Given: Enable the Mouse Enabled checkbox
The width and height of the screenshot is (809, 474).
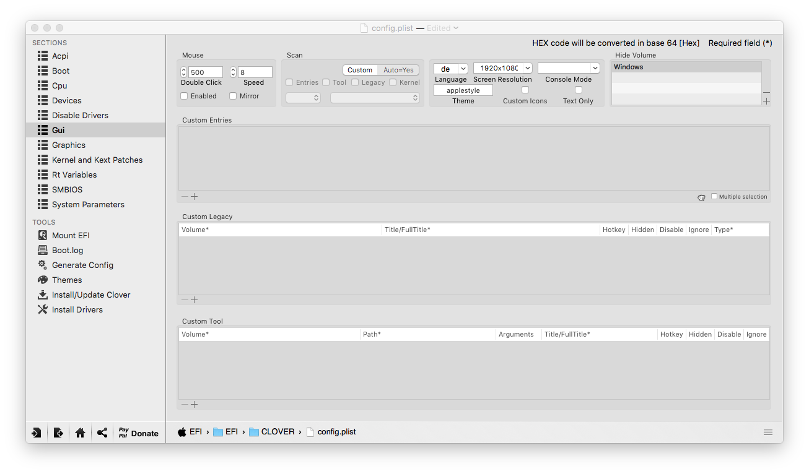Looking at the screenshot, I should point(184,96).
